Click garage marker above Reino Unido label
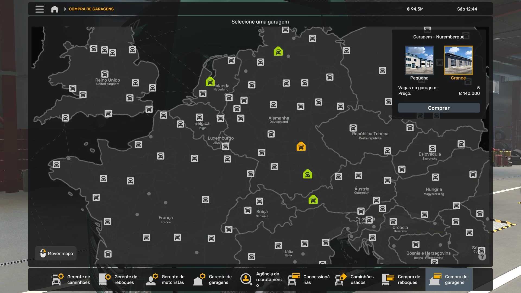The width and height of the screenshot is (521, 293). click(105, 74)
